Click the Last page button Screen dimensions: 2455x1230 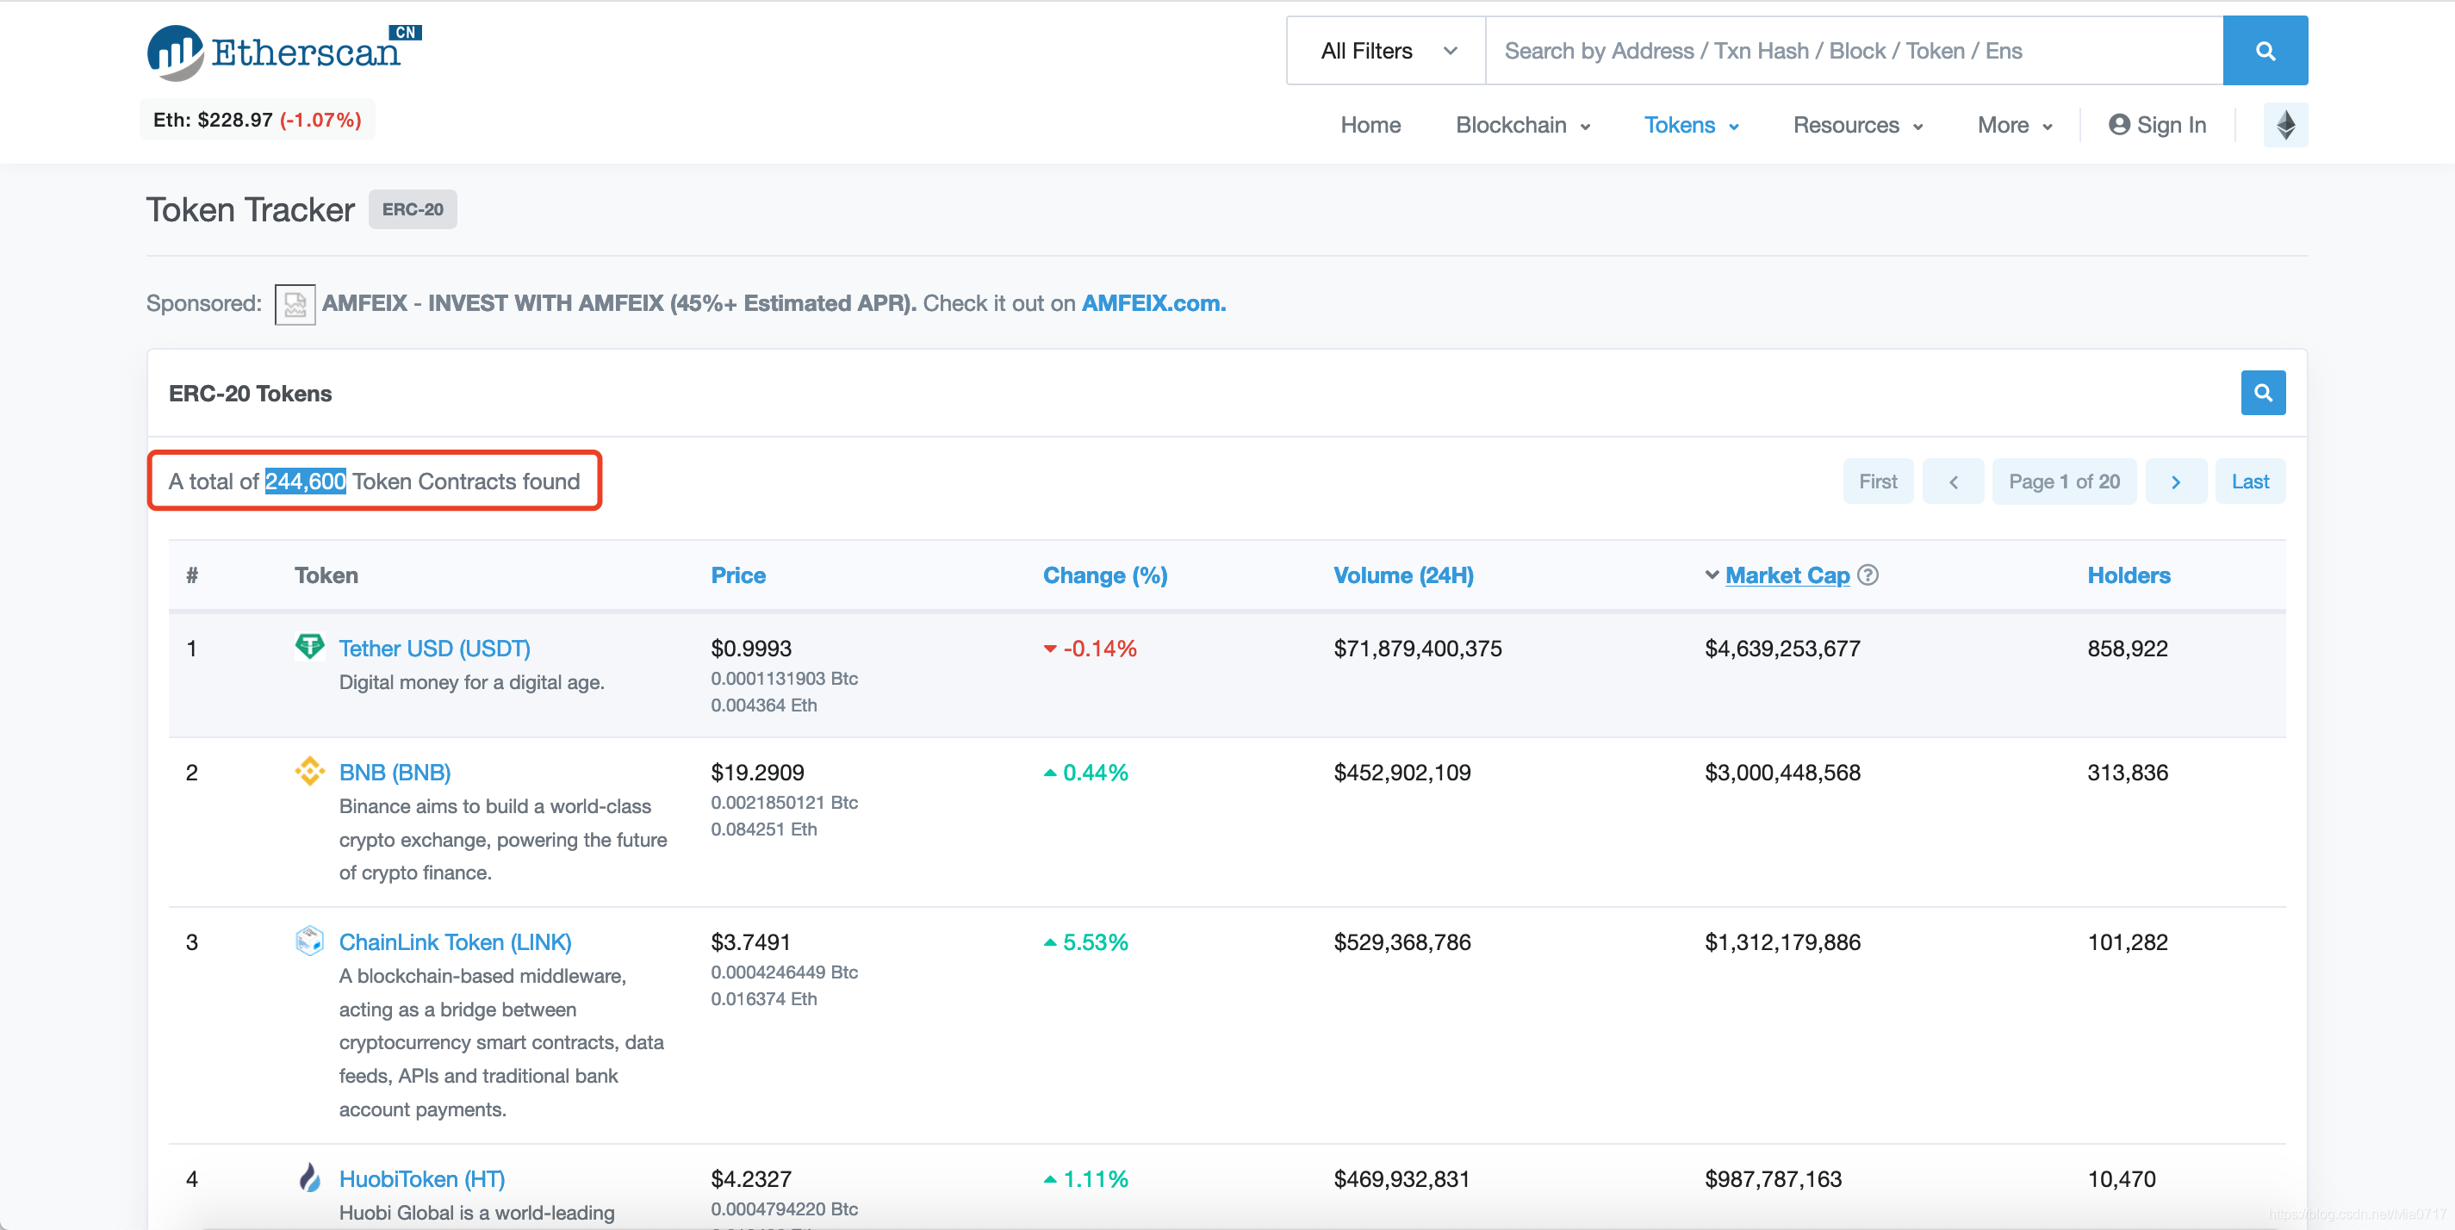tap(2249, 481)
